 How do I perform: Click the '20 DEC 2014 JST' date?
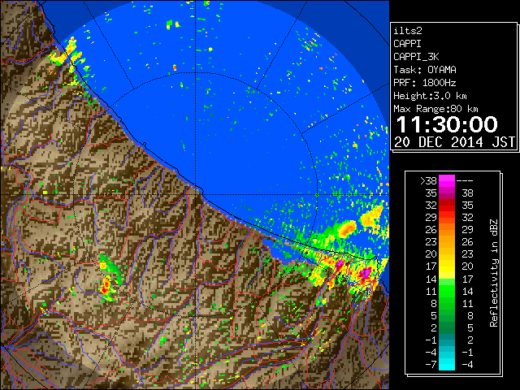click(x=454, y=142)
